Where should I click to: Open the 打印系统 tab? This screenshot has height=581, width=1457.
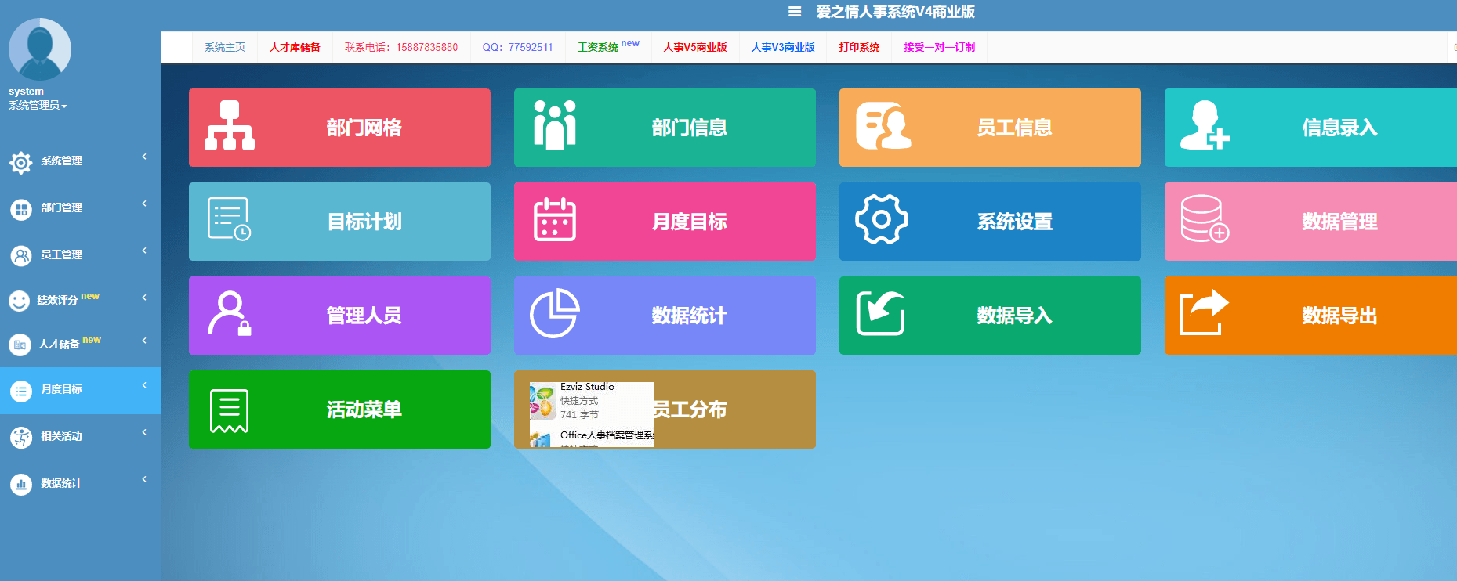coord(859,47)
